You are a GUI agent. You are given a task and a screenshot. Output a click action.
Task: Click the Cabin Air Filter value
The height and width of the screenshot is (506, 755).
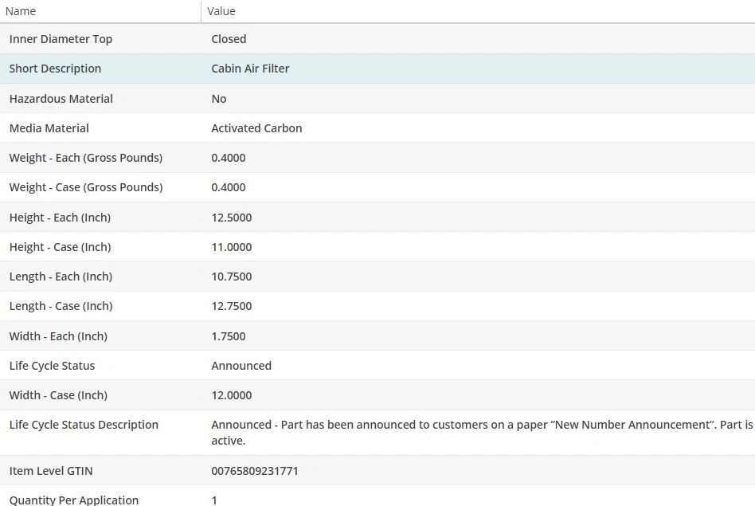click(250, 69)
